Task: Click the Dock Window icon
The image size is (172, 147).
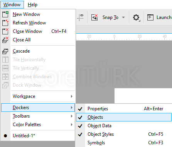Action: 5,85
